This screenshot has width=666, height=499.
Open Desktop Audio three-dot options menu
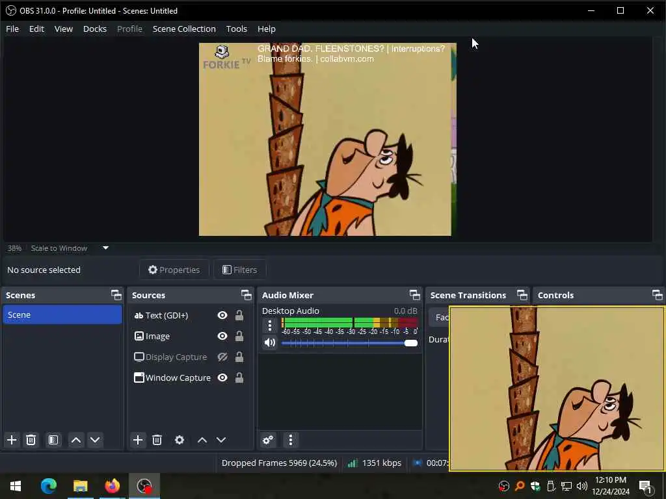point(270,326)
